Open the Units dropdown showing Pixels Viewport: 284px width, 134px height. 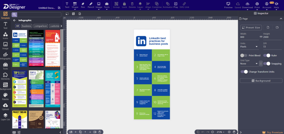tap(249, 47)
